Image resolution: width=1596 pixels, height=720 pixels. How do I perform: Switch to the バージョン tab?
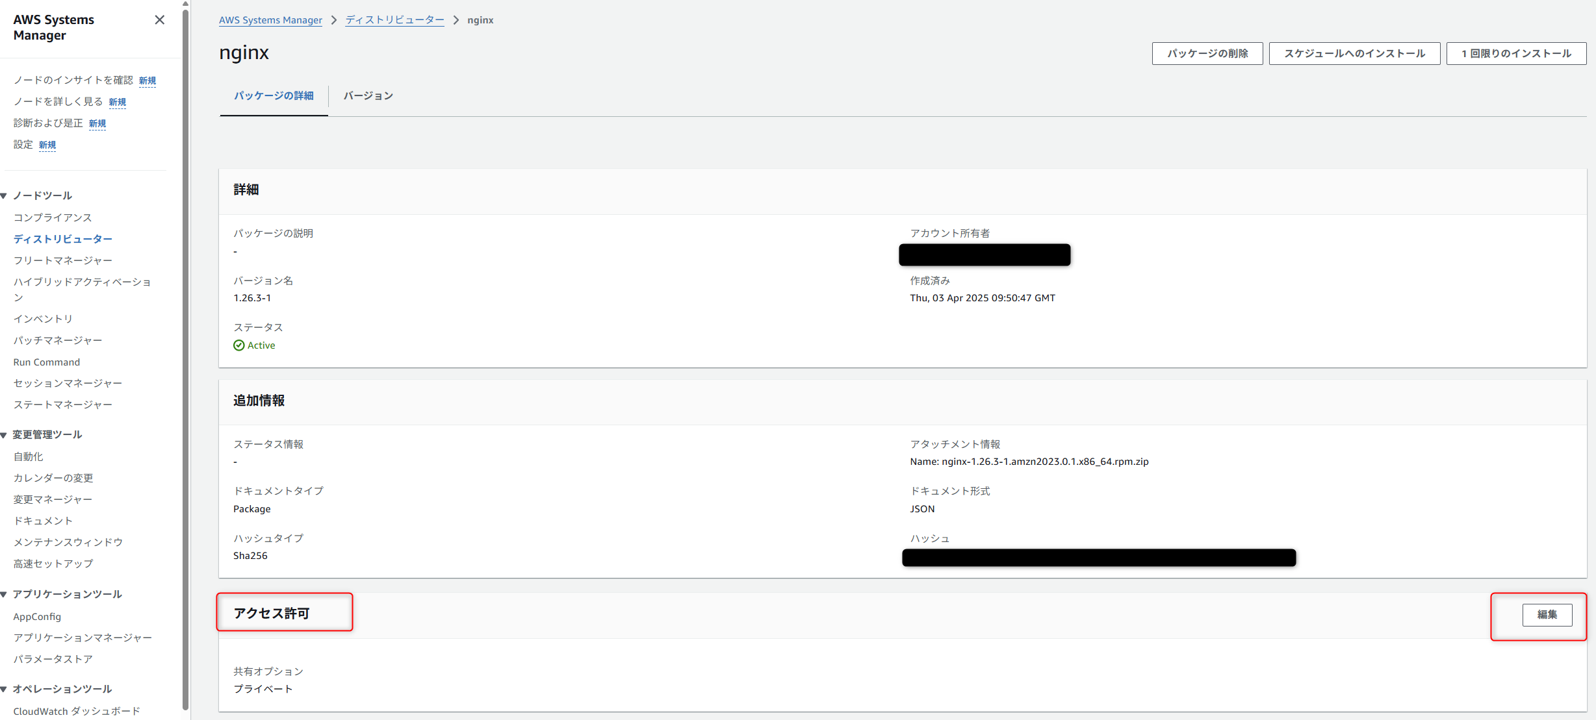(x=368, y=96)
